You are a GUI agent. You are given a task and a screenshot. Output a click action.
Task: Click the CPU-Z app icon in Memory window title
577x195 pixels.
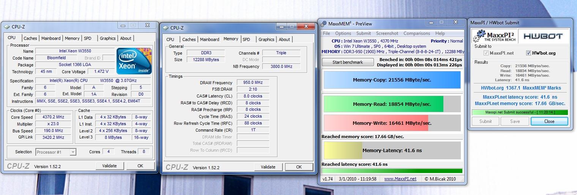coord(166,28)
